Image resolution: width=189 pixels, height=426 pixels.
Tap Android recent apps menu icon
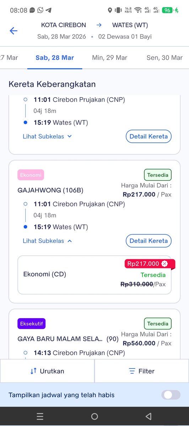pos(40,416)
